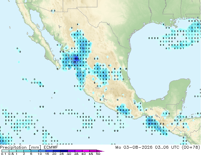Click the '0.1' legend scale label
The width and height of the screenshot is (201, 155).
3,154
